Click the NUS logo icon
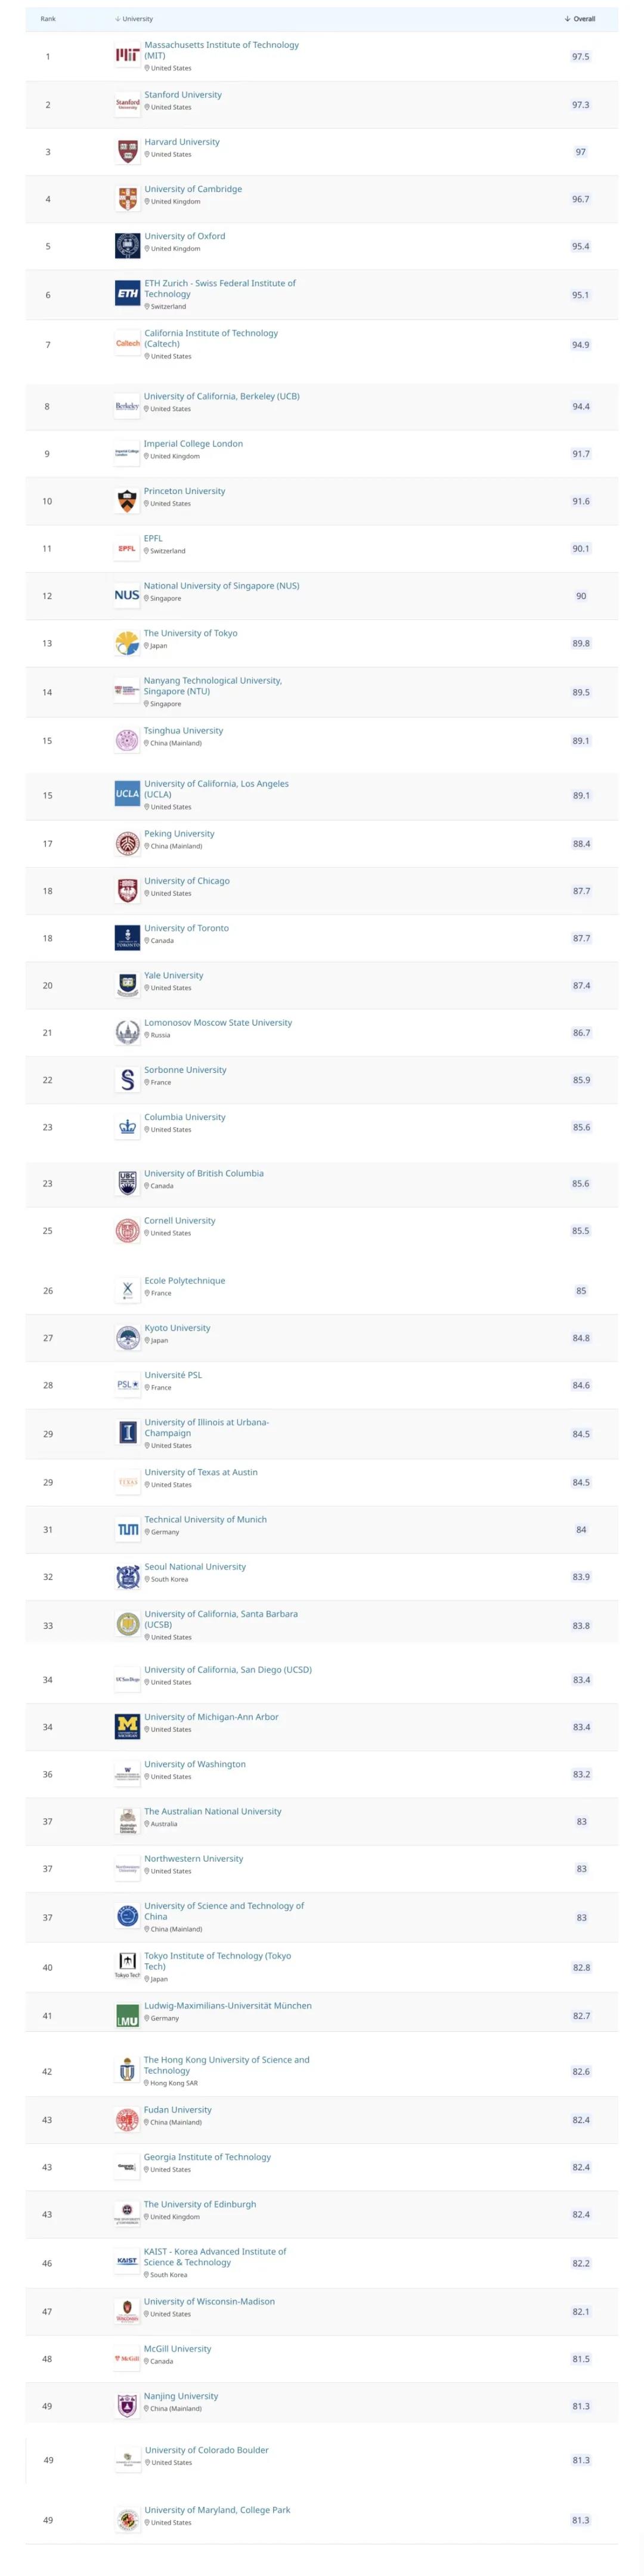Screen dimensions: 644x2576 pos(127,595)
